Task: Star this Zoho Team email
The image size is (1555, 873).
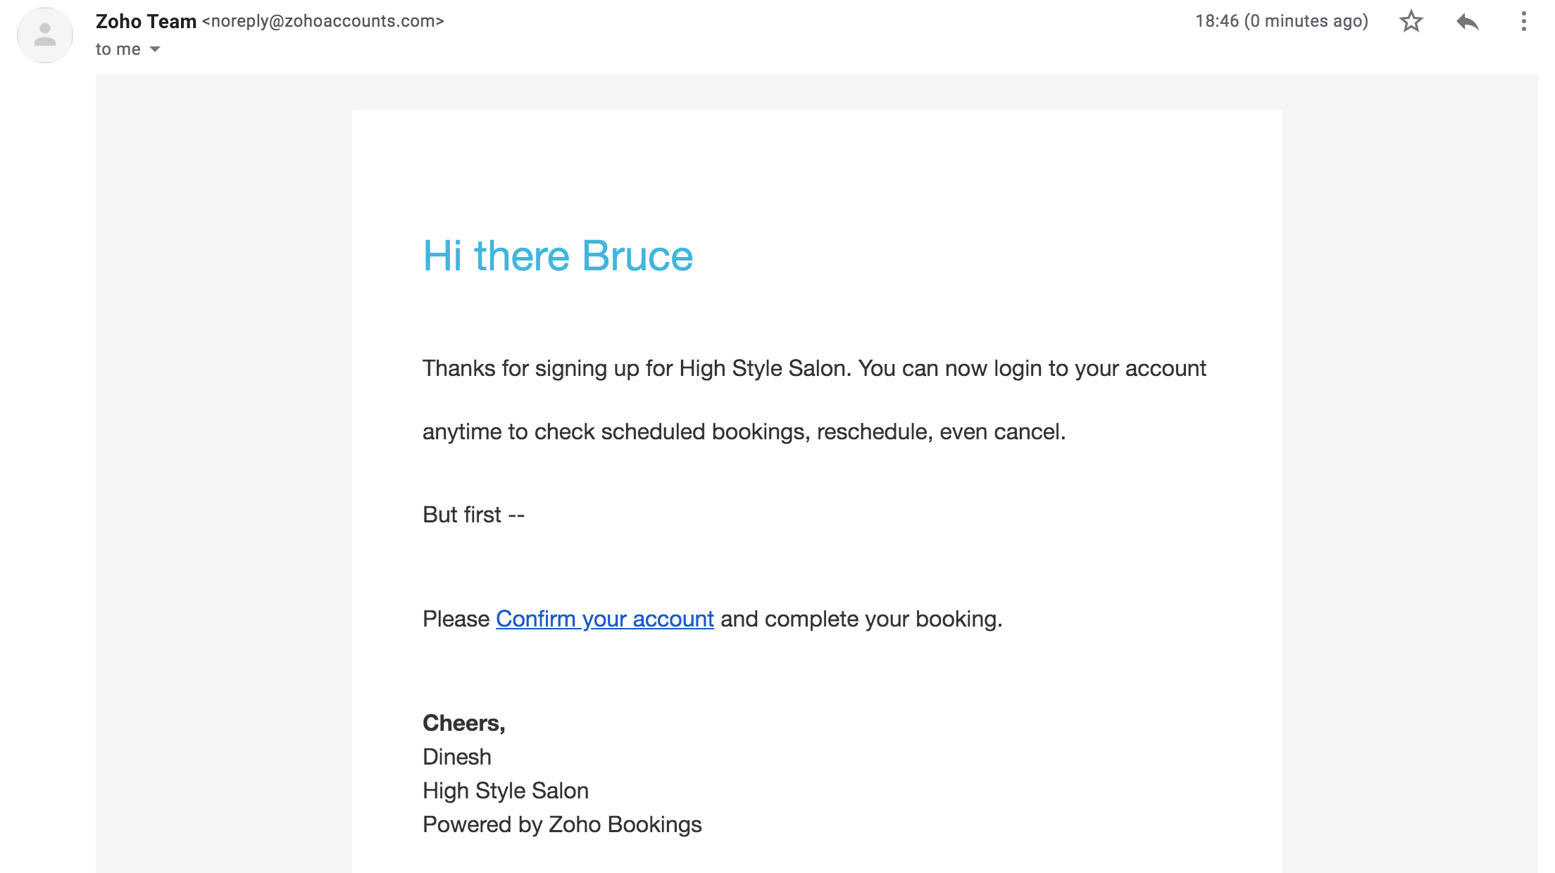Action: tap(1411, 21)
